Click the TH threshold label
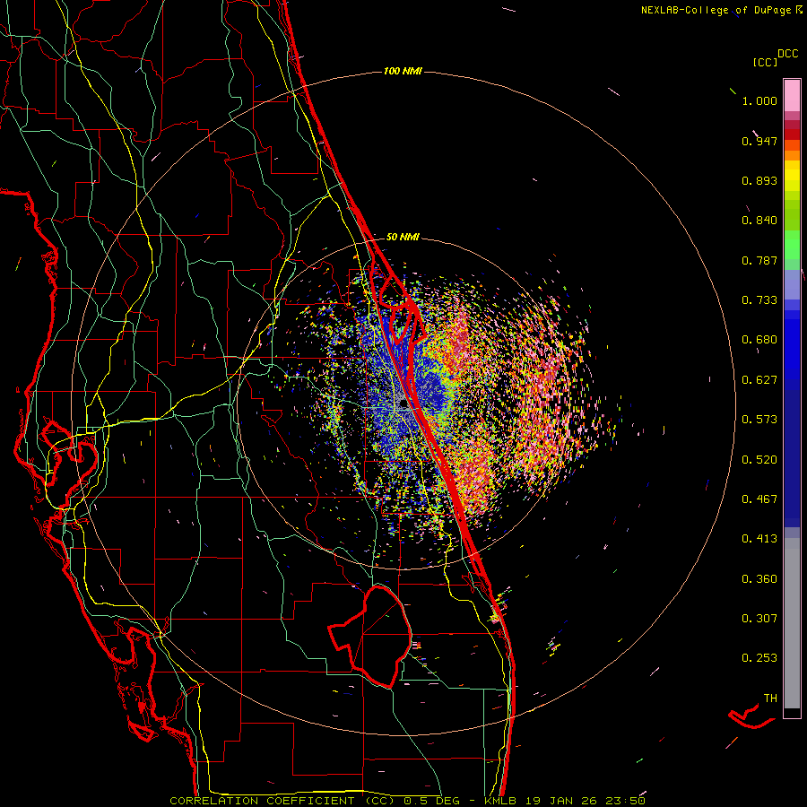Image resolution: width=807 pixels, height=807 pixels. click(x=770, y=699)
